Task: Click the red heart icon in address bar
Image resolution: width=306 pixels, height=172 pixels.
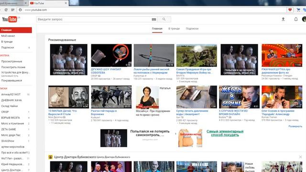Action: tap(290, 10)
